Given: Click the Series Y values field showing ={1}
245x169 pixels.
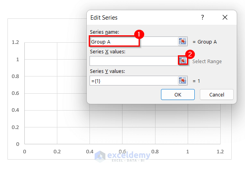Looking at the screenshot, I should pyautogui.click(x=133, y=80).
